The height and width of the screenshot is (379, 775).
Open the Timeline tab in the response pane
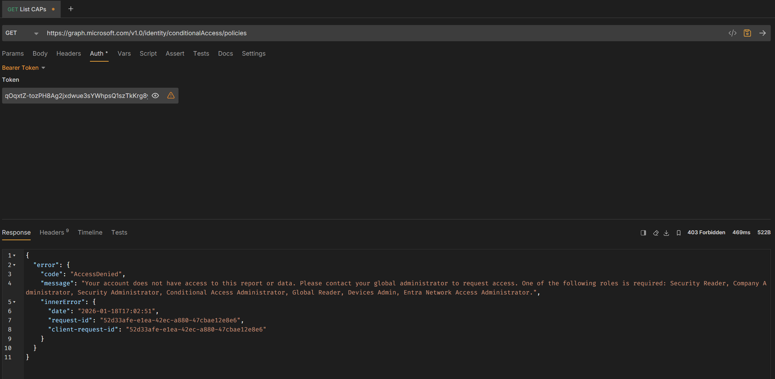coord(90,233)
